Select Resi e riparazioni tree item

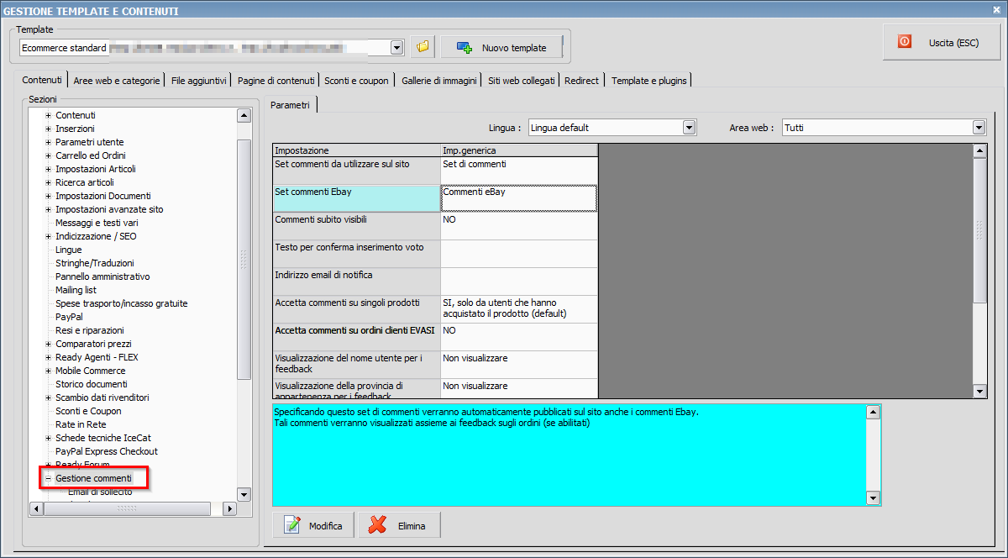(x=90, y=330)
